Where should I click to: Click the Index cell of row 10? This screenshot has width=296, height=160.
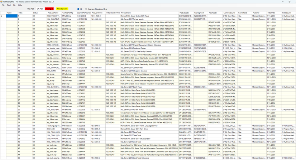25,45
